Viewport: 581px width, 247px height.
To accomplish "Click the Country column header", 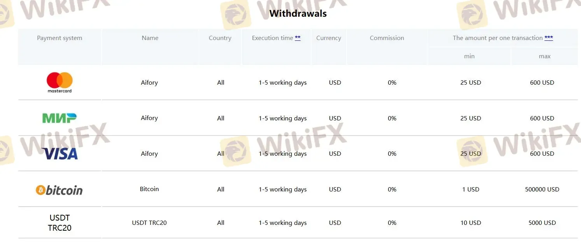I will click(220, 38).
